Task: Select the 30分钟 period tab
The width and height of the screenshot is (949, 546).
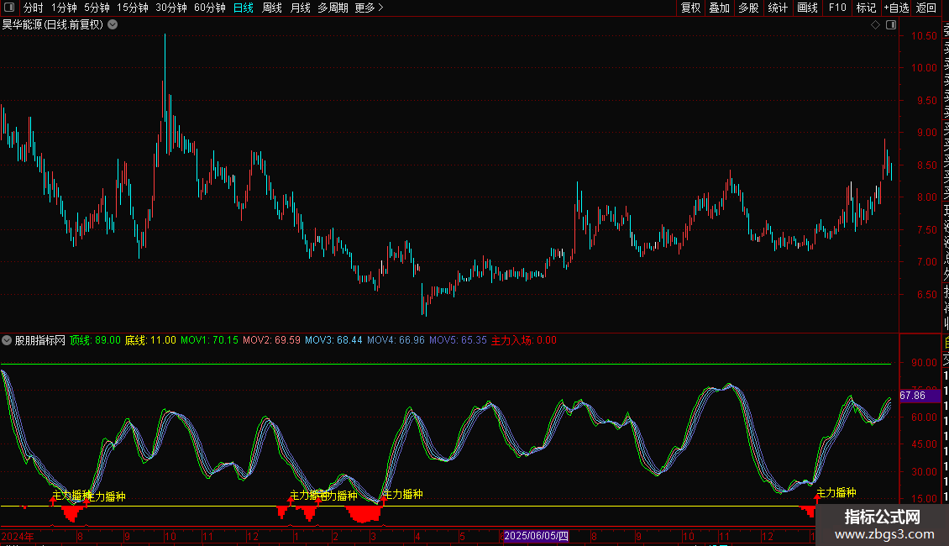Action: (171, 8)
